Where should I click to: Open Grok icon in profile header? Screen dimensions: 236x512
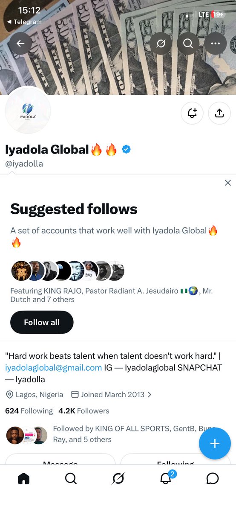(x=161, y=43)
